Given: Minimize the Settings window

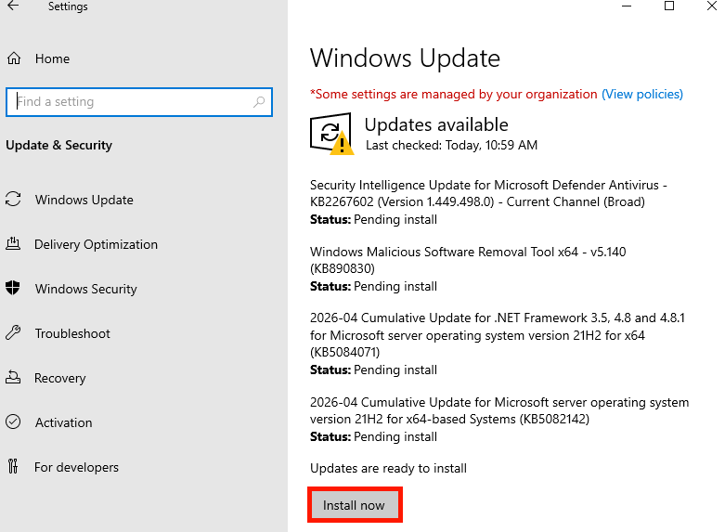Looking at the screenshot, I should point(627,6).
